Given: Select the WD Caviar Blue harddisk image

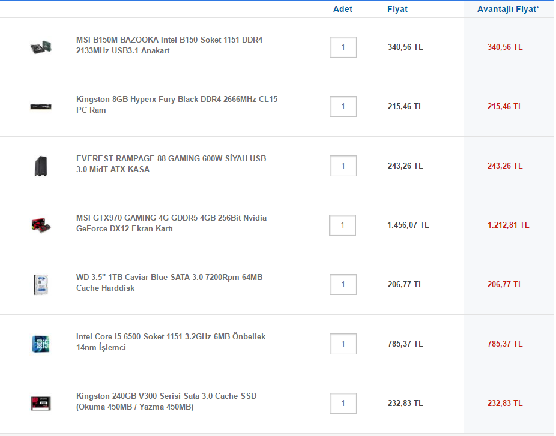Looking at the screenshot, I should [x=41, y=284].
